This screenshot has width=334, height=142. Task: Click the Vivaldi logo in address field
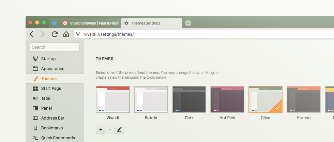[x=78, y=34]
